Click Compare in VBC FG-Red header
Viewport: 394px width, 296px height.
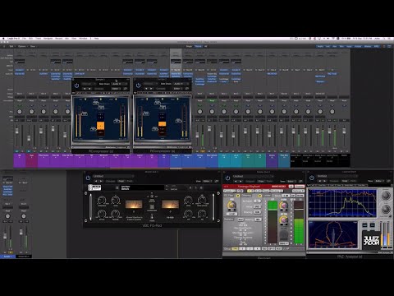[111, 181]
